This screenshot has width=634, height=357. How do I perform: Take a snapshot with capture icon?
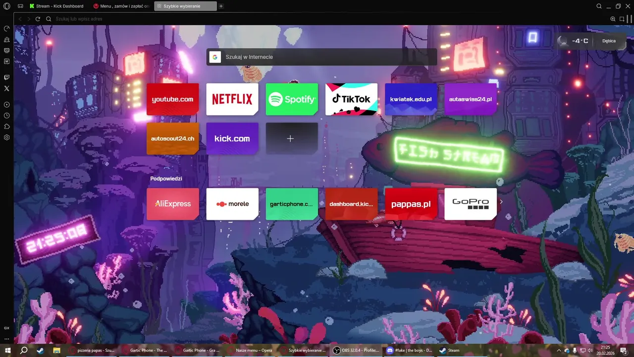pyautogui.click(x=622, y=19)
